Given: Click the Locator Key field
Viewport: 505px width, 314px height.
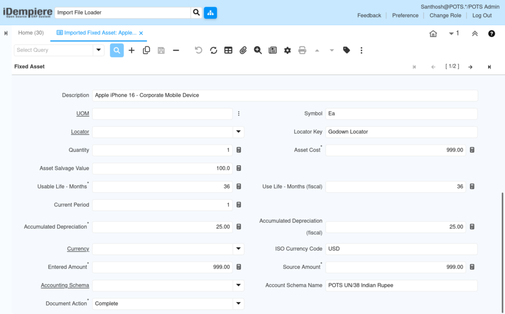Looking at the screenshot, I should [401, 132].
